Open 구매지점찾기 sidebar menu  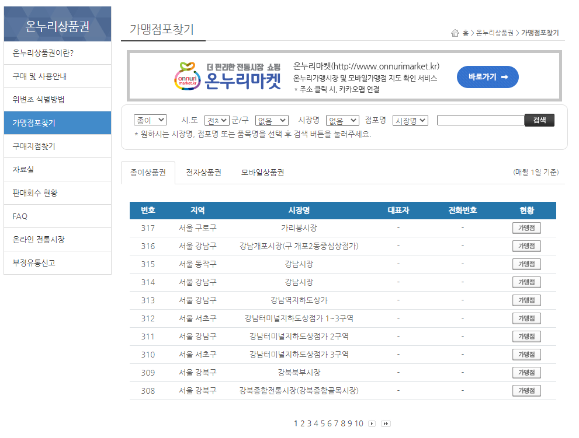[x=58, y=146]
